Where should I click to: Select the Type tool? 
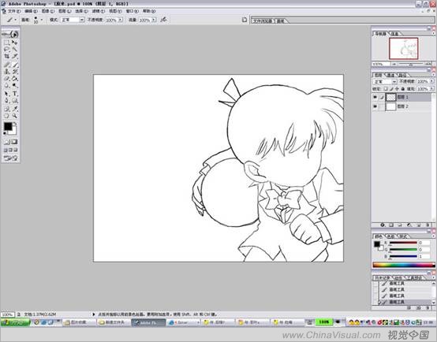click(15, 94)
